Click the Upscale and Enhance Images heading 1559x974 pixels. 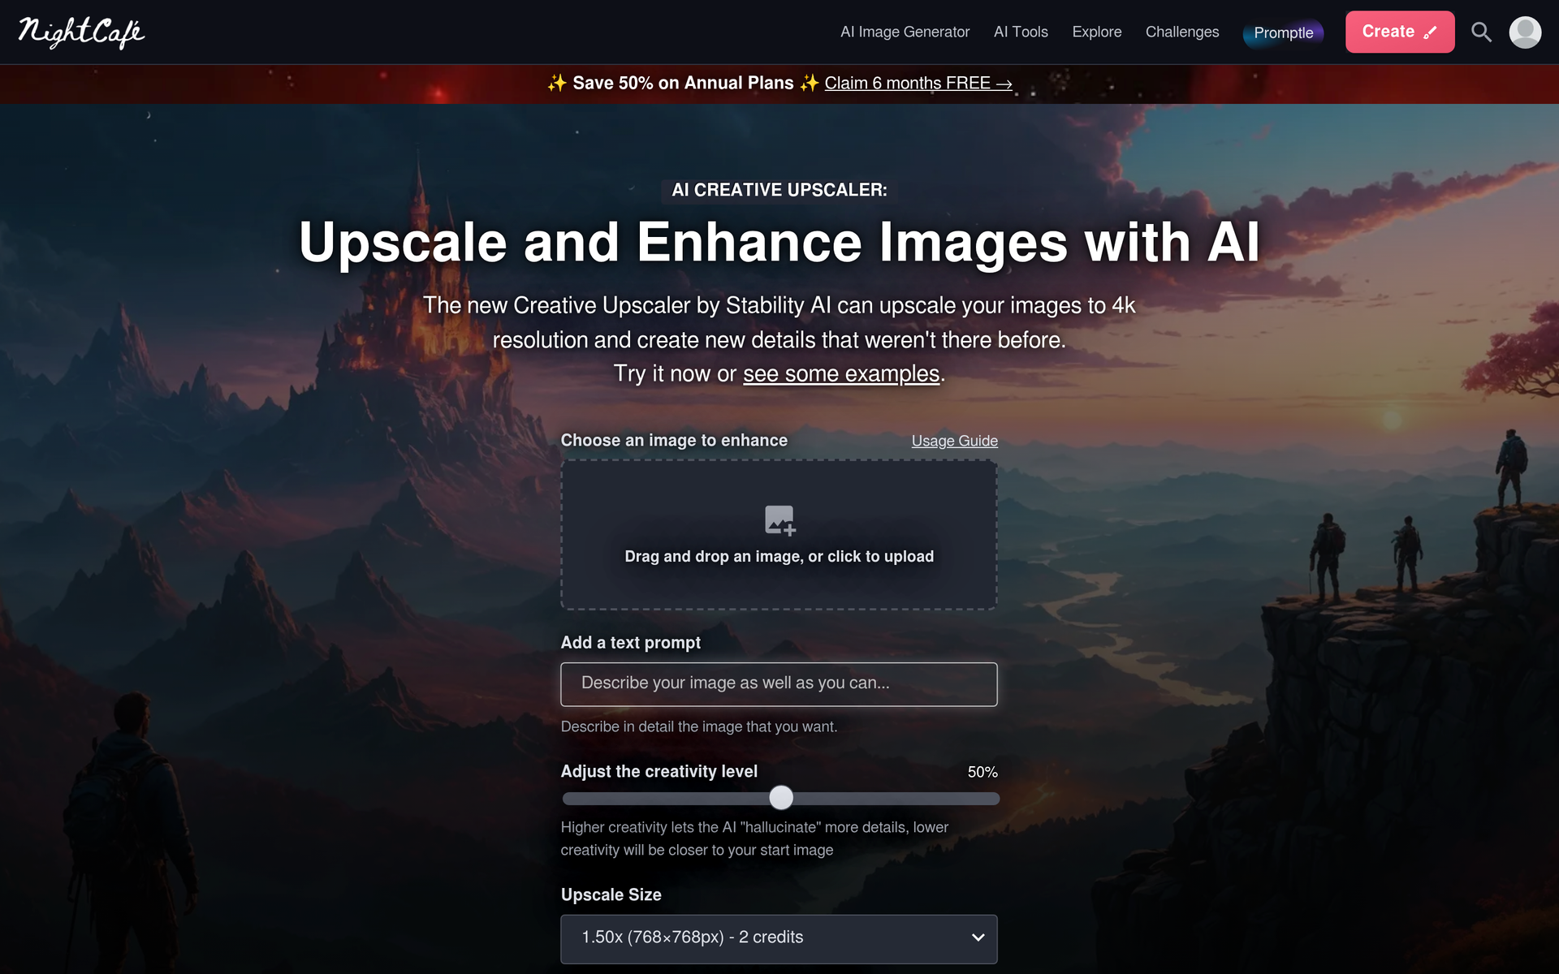pyautogui.click(x=779, y=243)
